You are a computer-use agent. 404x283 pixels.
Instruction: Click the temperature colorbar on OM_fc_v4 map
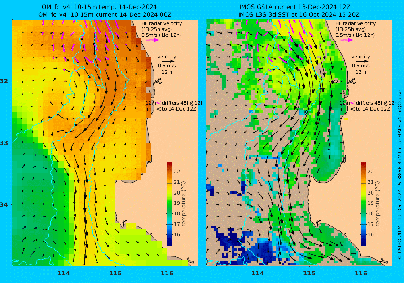(170, 204)
